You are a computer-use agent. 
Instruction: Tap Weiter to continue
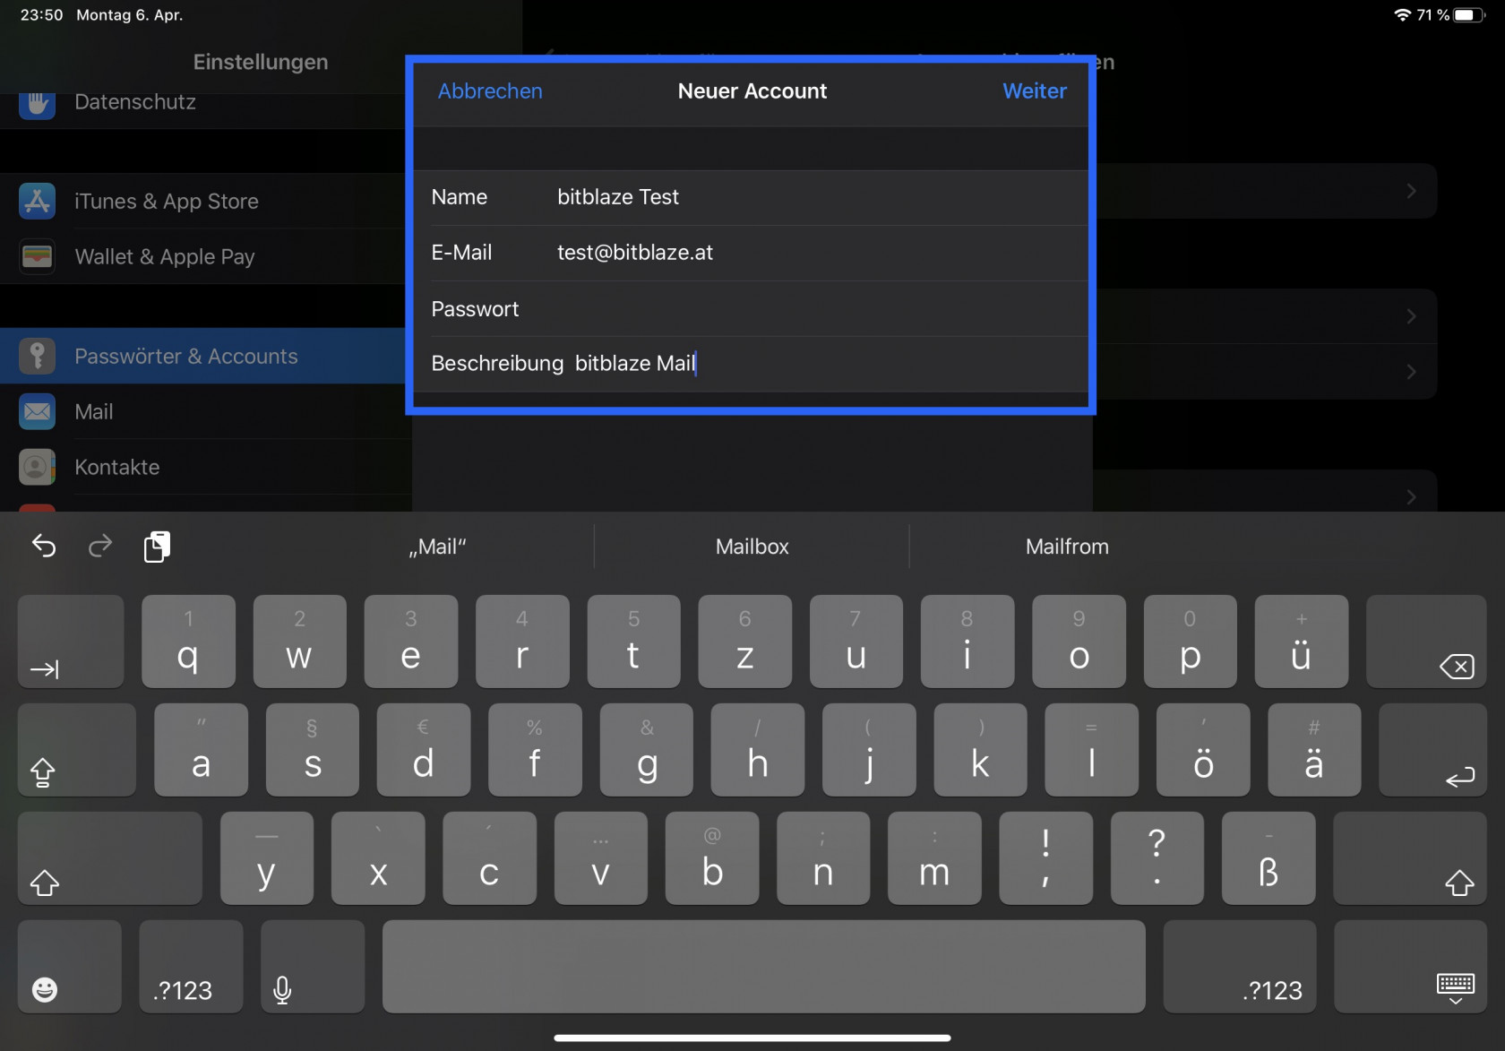click(1035, 90)
